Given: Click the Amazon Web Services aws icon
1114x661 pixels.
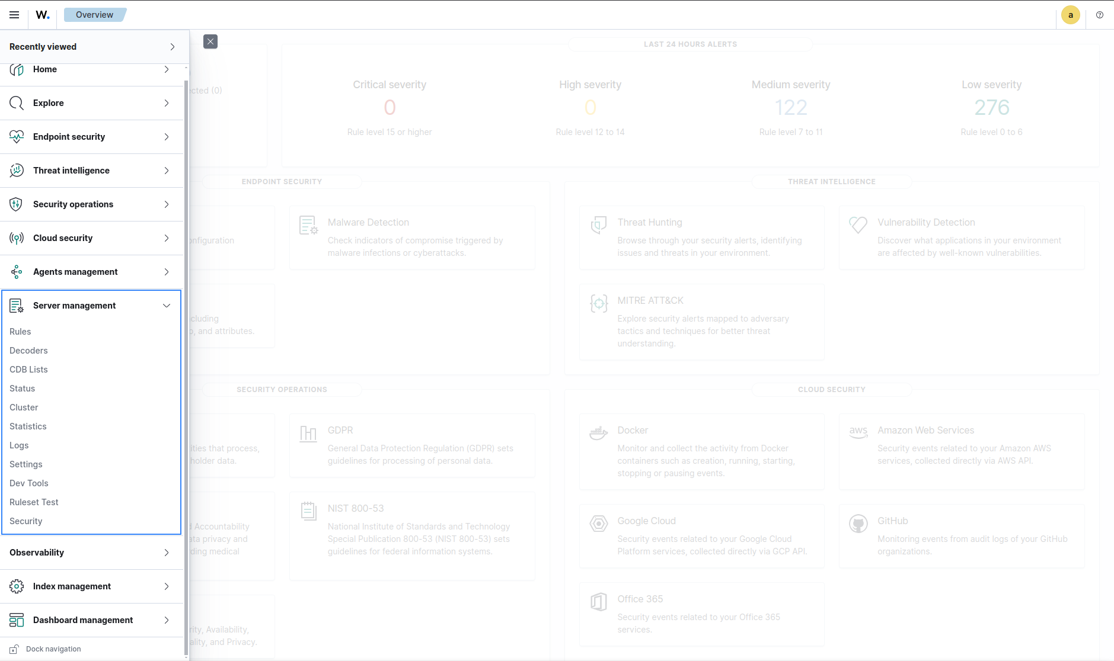Looking at the screenshot, I should [x=858, y=432].
